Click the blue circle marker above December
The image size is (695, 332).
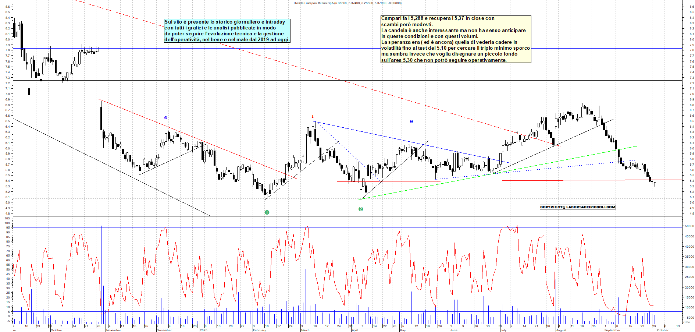click(166, 118)
